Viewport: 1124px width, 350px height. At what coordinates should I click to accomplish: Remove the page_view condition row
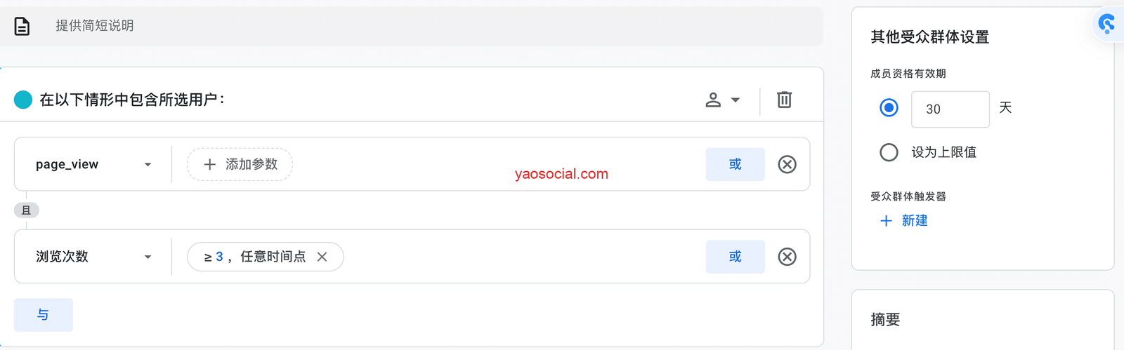pos(787,164)
